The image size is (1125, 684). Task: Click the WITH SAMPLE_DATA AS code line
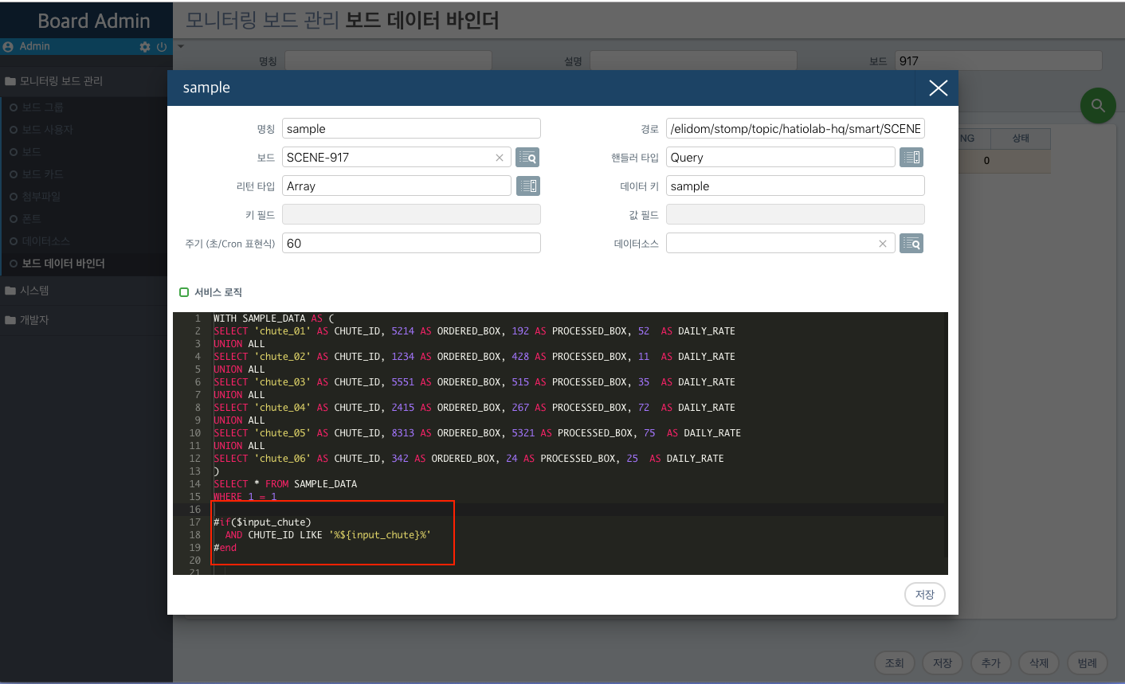274,319
